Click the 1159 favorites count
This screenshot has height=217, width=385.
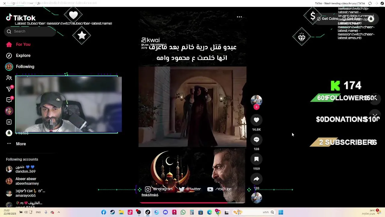click(257, 169)
